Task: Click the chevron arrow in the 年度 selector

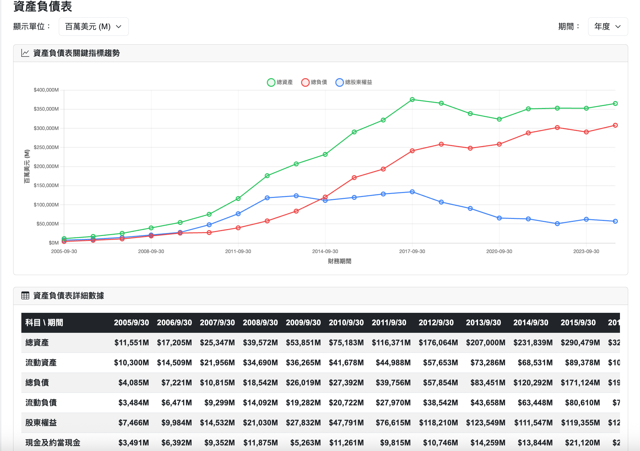Action: [x=618, y=27]
